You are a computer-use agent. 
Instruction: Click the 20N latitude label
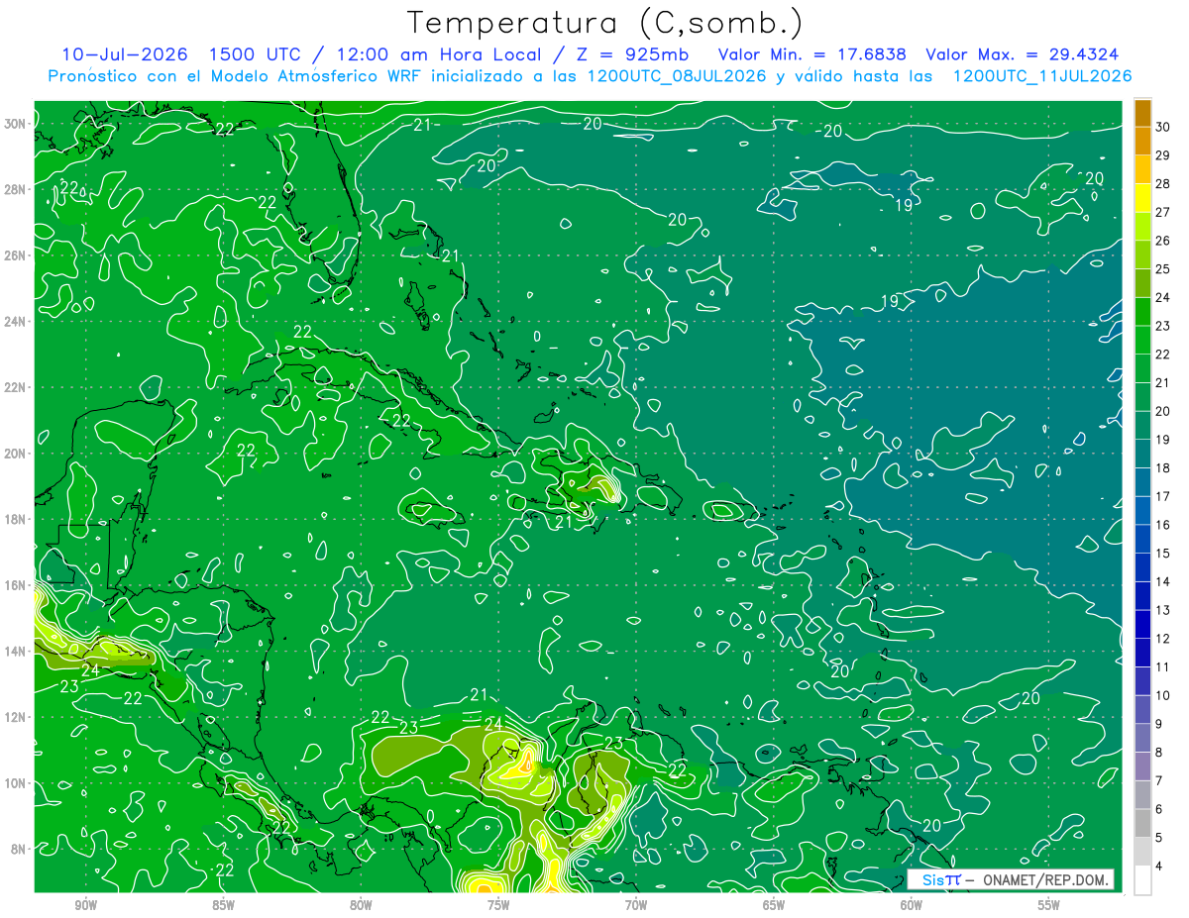[17, 454]
